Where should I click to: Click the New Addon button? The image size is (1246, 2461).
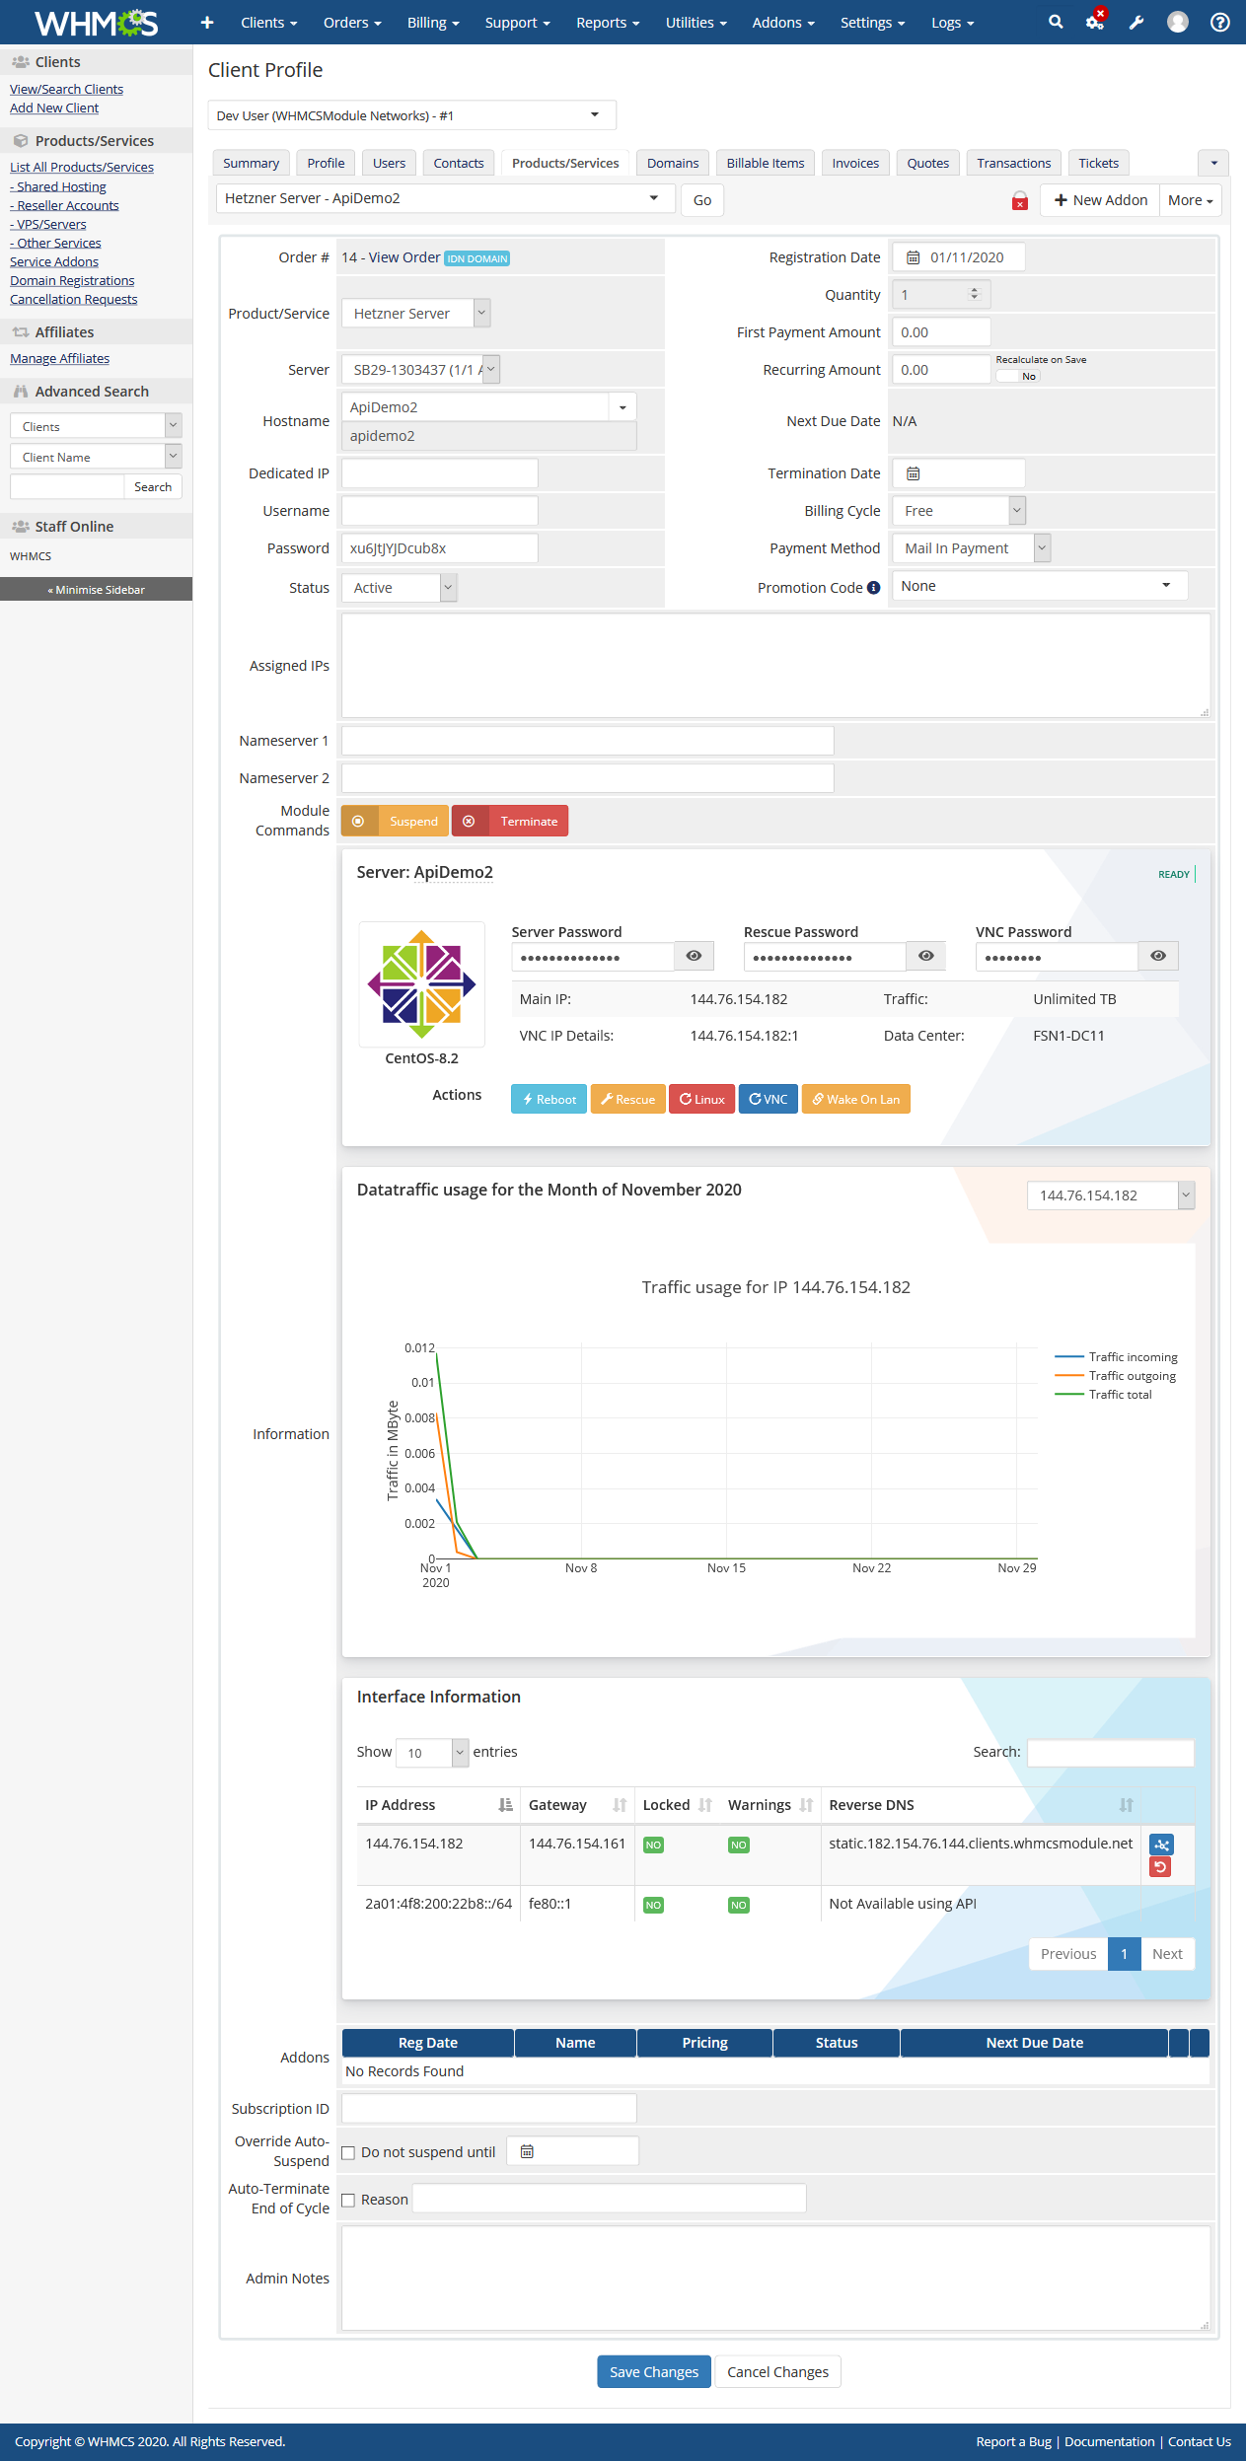[1100, 200]
